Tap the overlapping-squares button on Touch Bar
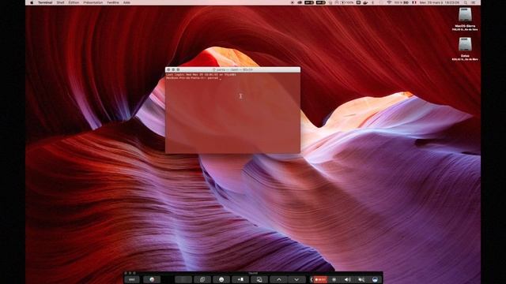Screen dimensions: 506x284 tap(202, 279)
